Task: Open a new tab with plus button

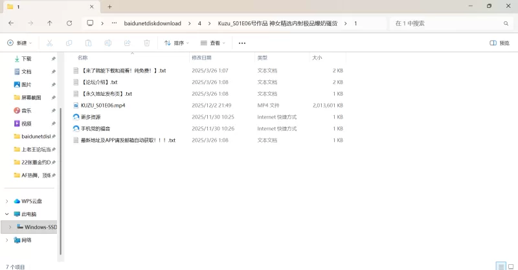Action: (x=109, y=6)
